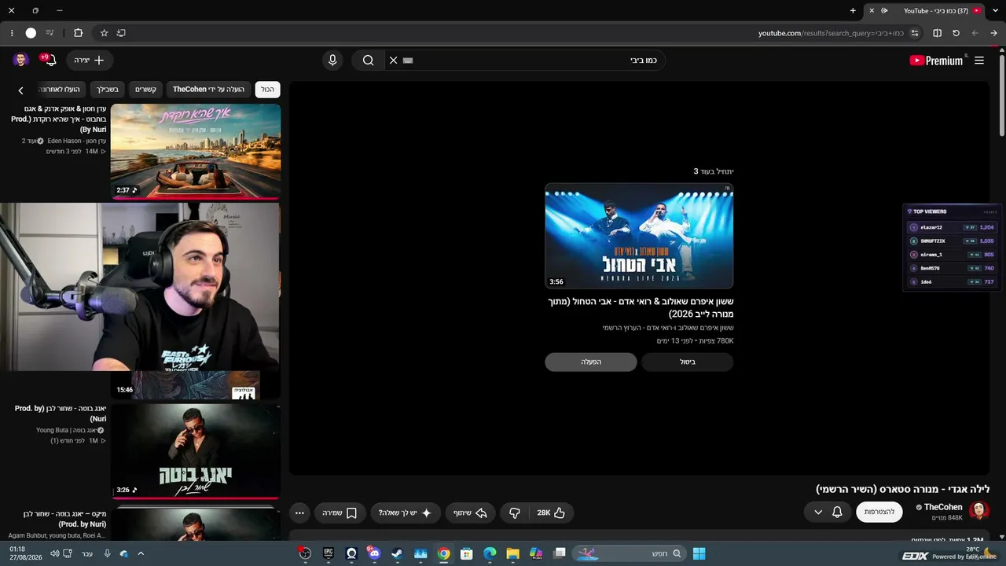Open the browser three-dot menu
The image size is (1006, 566).
coord(12,33)
